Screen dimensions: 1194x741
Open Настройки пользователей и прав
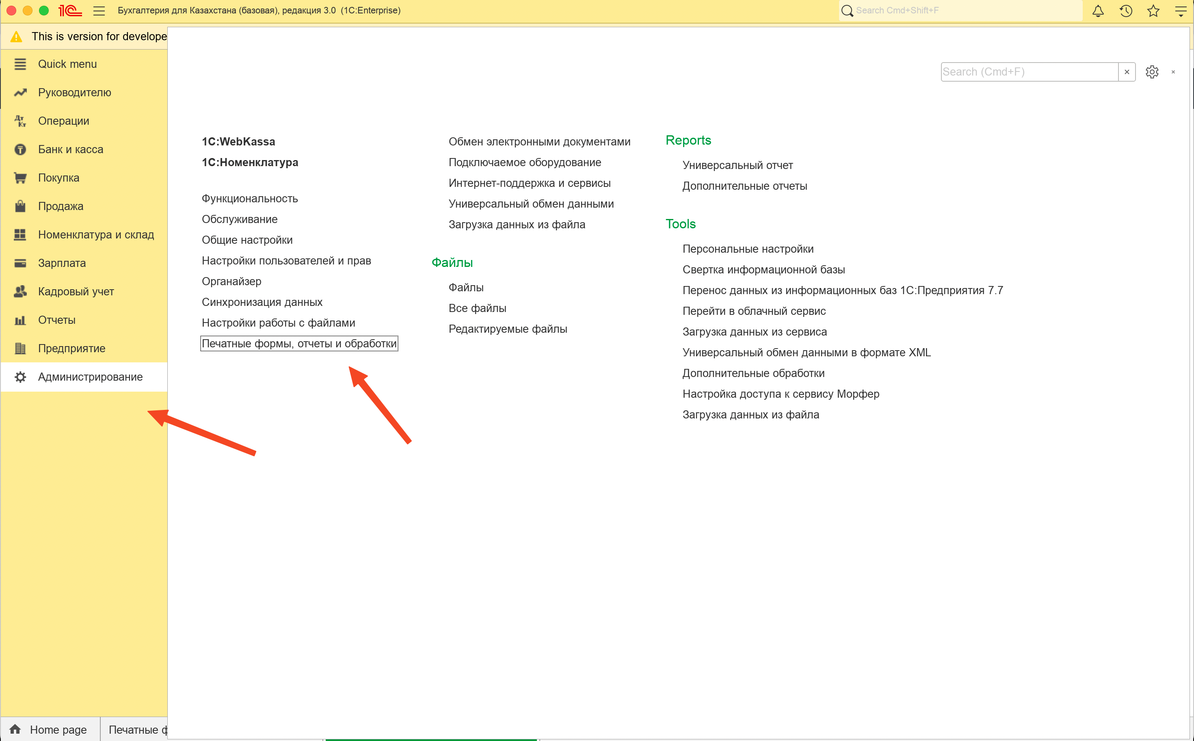point(286,261)
